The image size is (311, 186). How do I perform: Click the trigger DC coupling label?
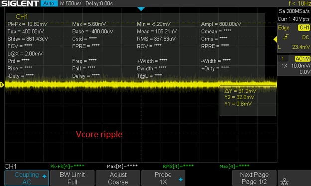[x=305, y=37]
